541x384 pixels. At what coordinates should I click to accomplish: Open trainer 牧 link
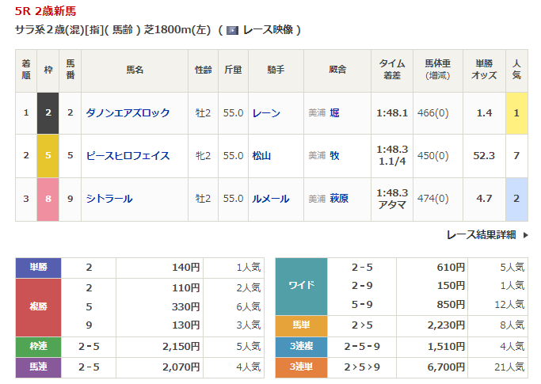335,156
